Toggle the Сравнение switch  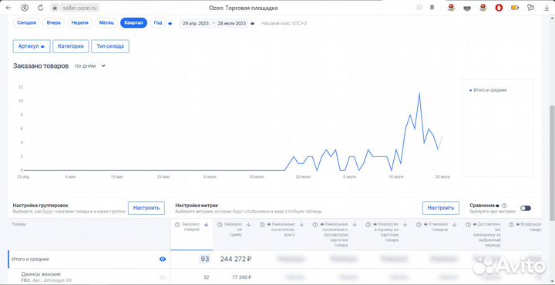coord(526,208)
